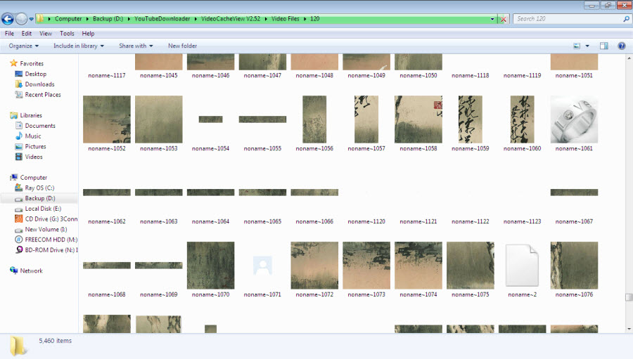
Task: Open Desktop in the navigation pane
Action: (x=36, y=74)
